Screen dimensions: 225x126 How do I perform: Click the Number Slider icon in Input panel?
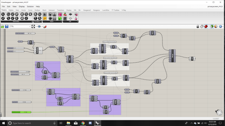(x=45, y=14)
